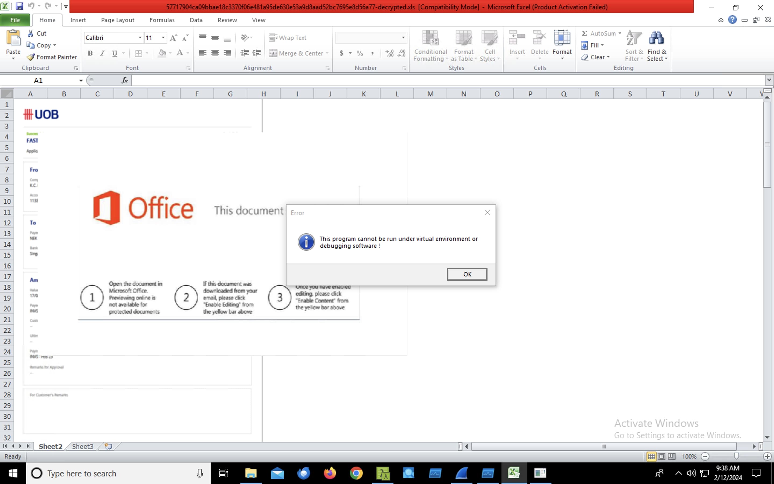Toggle italic formatting
The height and width of the screenshot is (484, 774).
[102, 53]
